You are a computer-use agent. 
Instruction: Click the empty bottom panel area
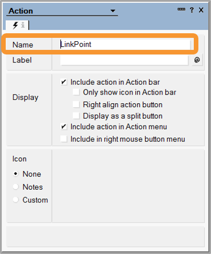pyautogui.click(x=106, y=237)
